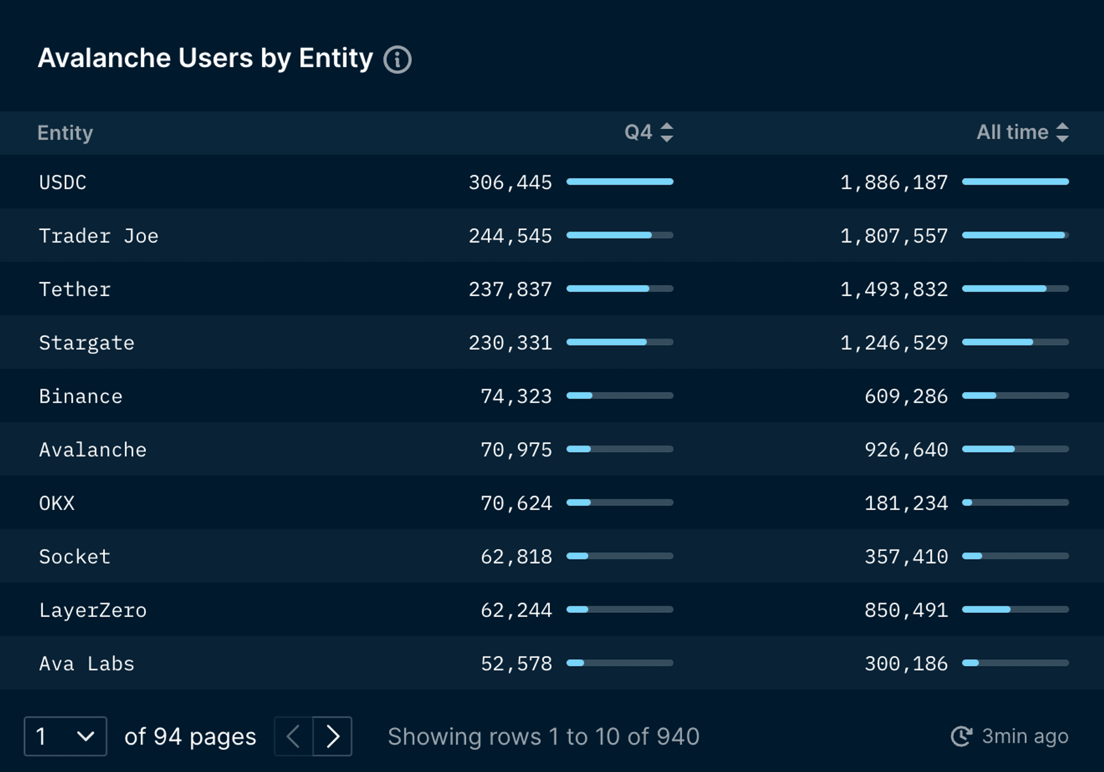The image size is (1104, 772).
Task: Click OKX's all-time progress bar
Action: 1016,502
